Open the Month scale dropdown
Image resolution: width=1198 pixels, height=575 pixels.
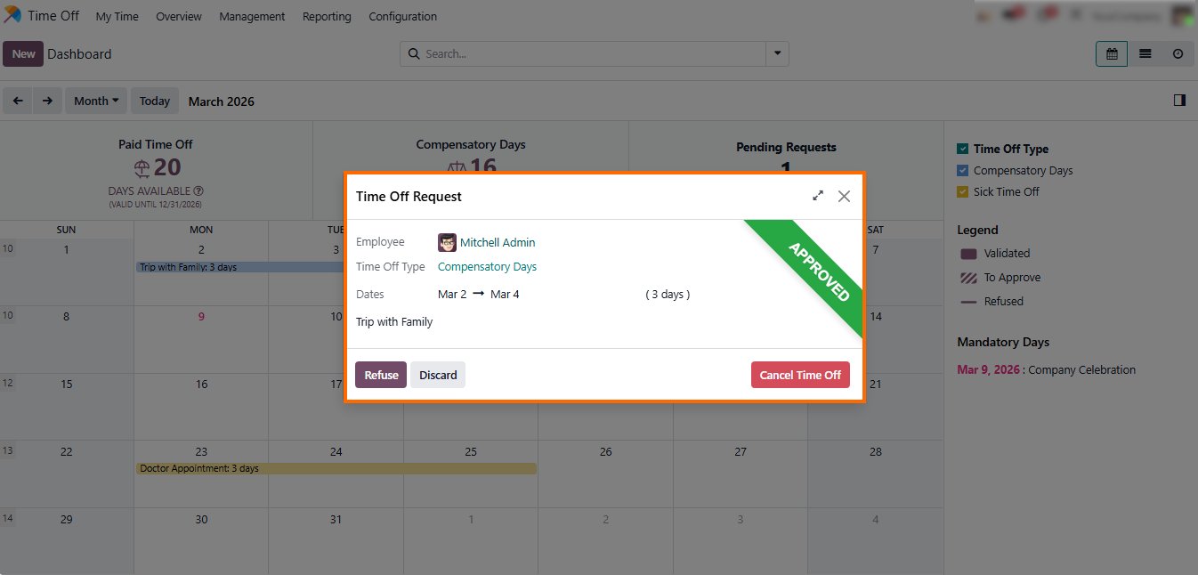pos(96,101)
